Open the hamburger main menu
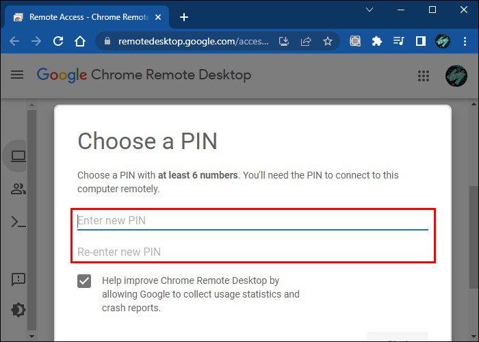 pos(17,75)
